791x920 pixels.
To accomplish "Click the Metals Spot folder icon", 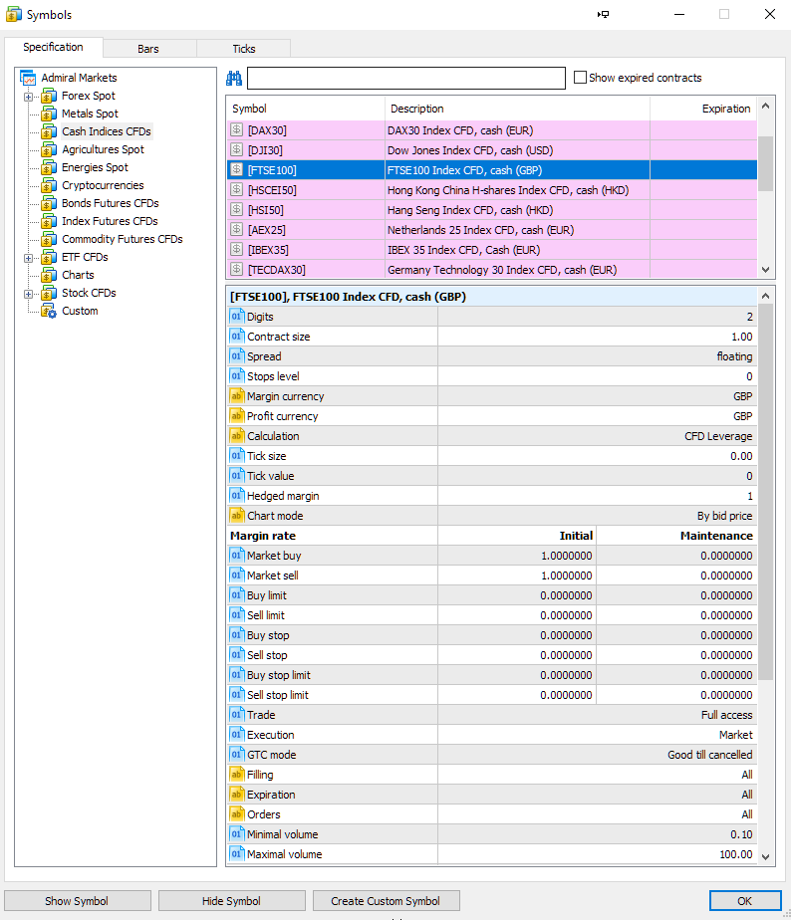I will [x=49, y=114].
